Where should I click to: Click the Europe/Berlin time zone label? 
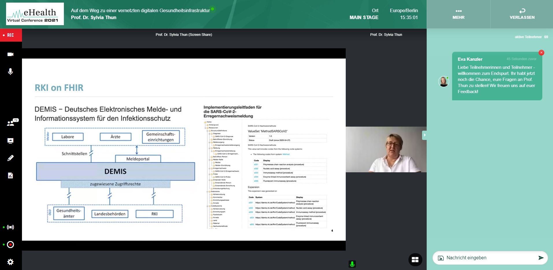[x=404, y=10]
